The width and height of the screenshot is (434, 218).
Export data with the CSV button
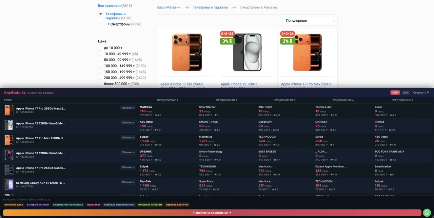(x=395, y=93)
